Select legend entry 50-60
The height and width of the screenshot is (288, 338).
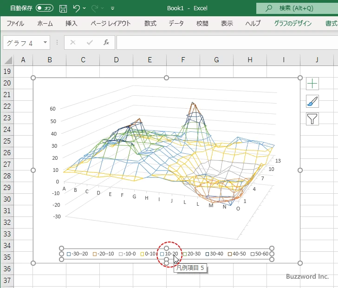tap(260, 254)
